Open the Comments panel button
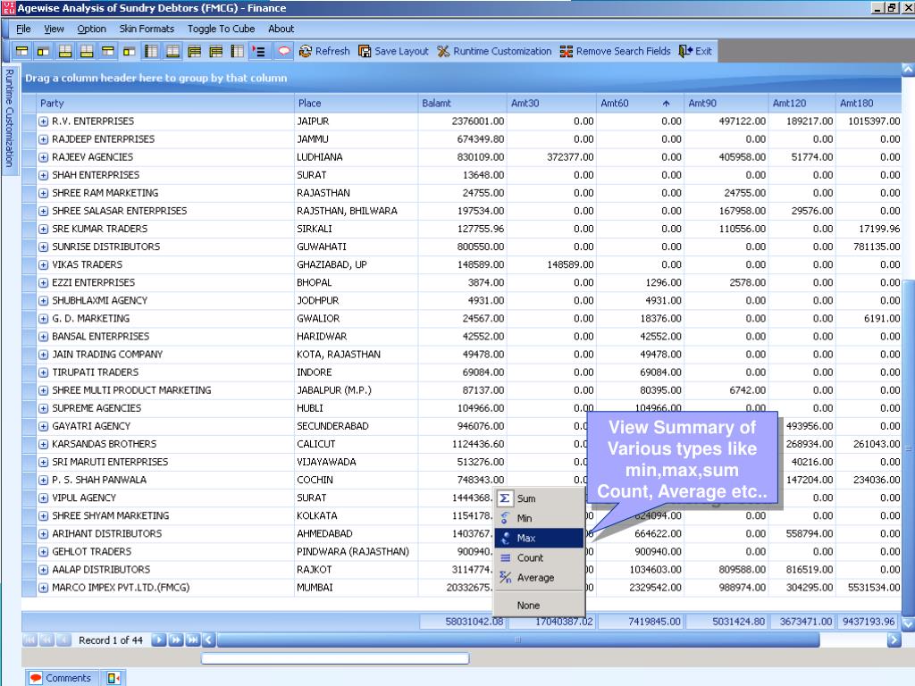Image resolution: width=915 pixels, height=686 pixels. click(x=62, y=678)
